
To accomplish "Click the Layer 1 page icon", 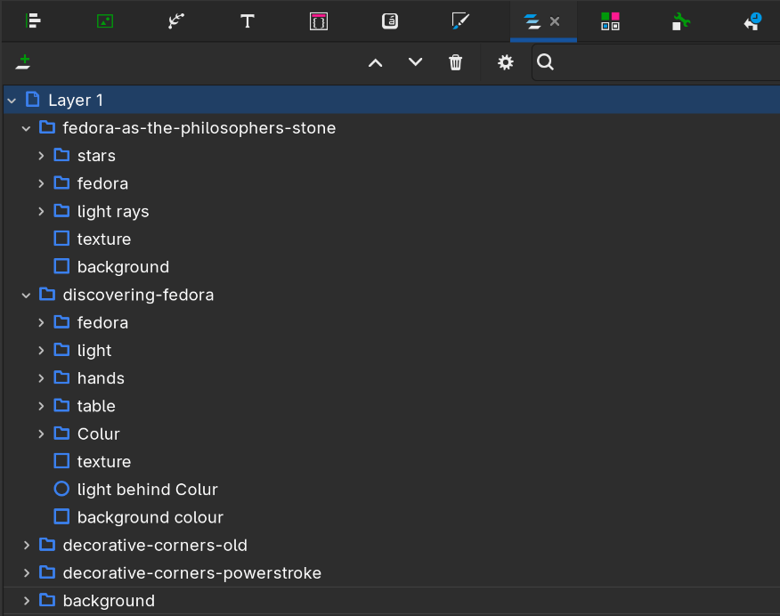I will pos(33,100).
